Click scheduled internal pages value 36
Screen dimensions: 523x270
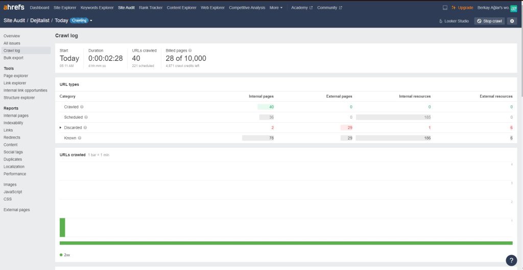(271, 117)
